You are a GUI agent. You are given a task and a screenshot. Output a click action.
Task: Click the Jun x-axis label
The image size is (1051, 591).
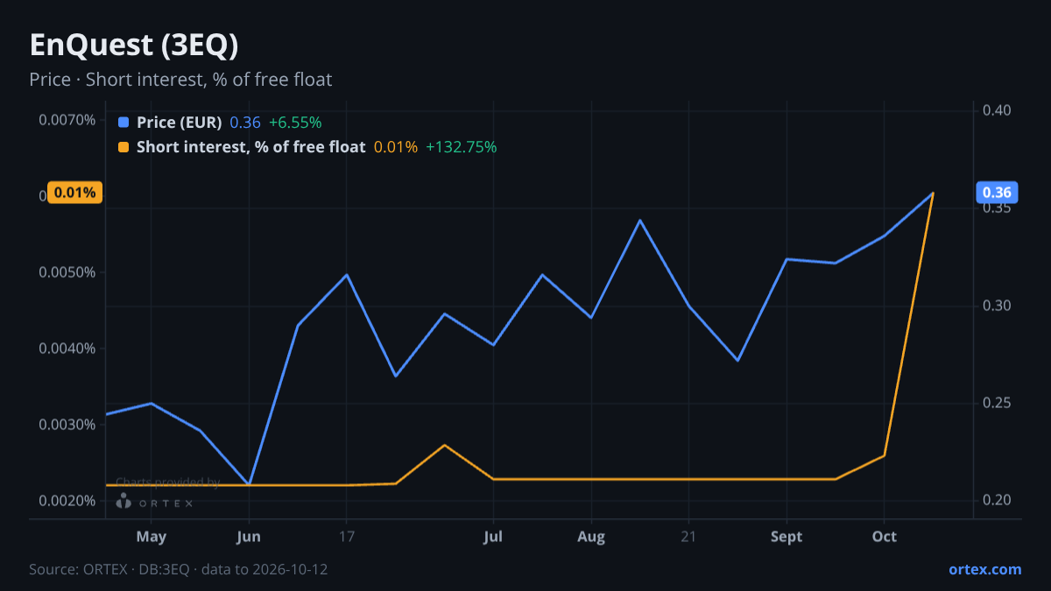[249, 537]
